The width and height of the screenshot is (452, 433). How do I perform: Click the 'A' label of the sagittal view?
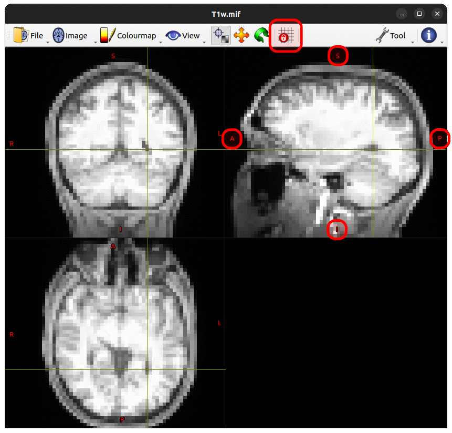tap(232, 139)
